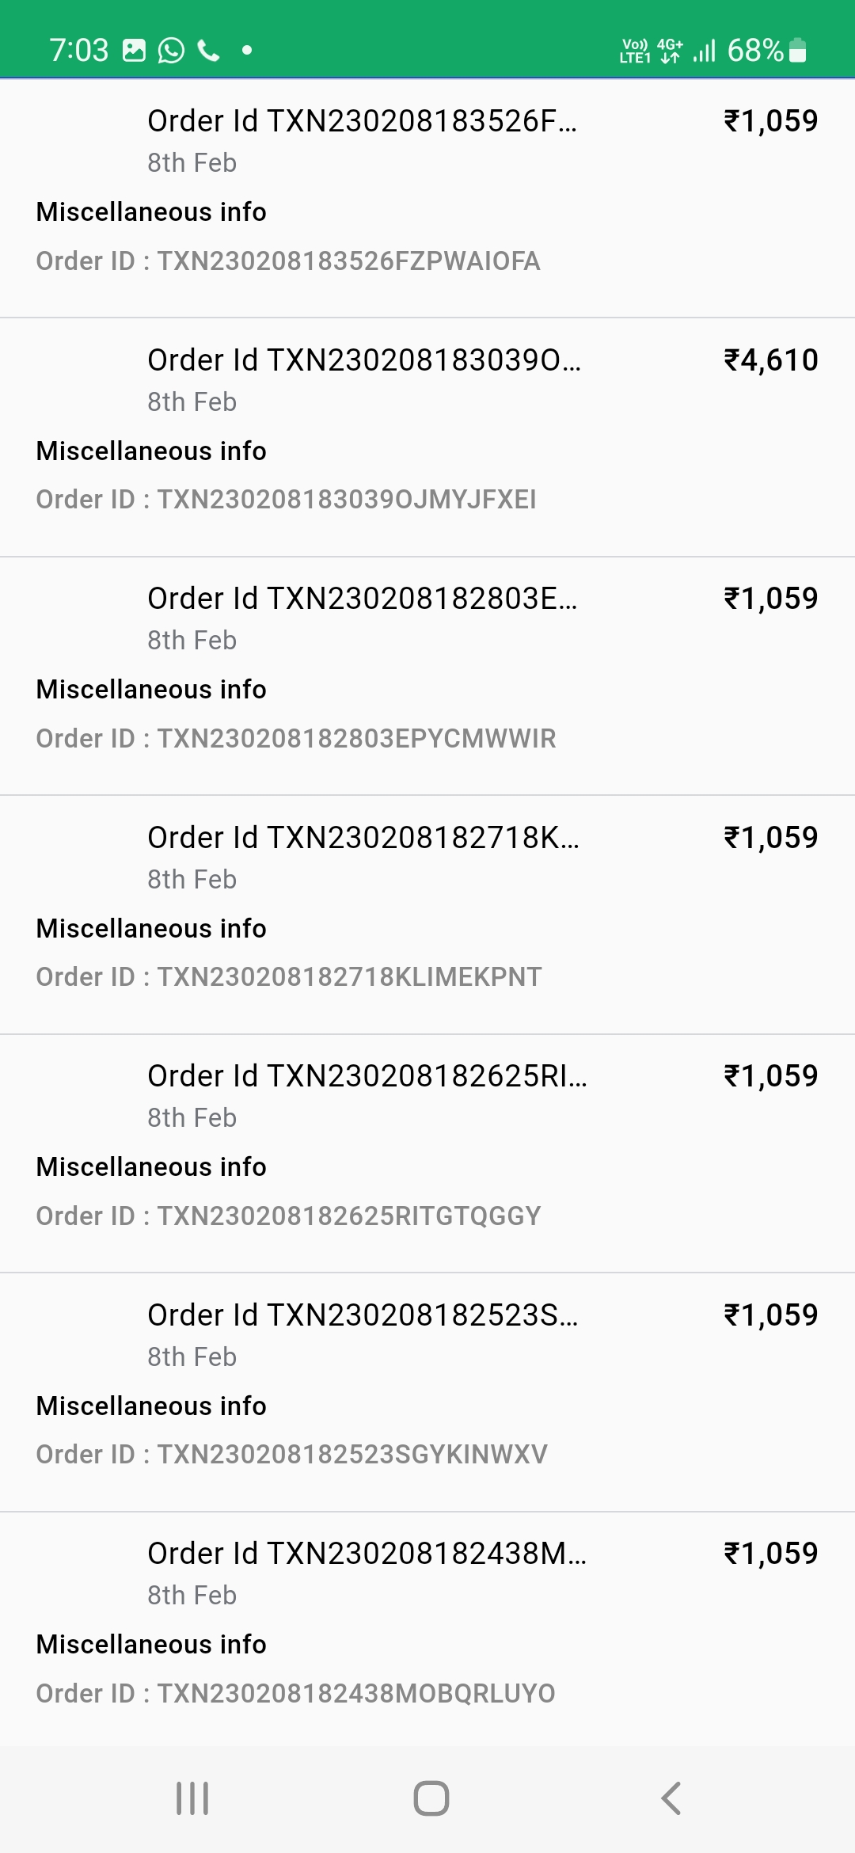The height and width of the screenshot is (1853, 855).
Task: Open order TXN230208183526F… transaction
Action: click(362, 121)
